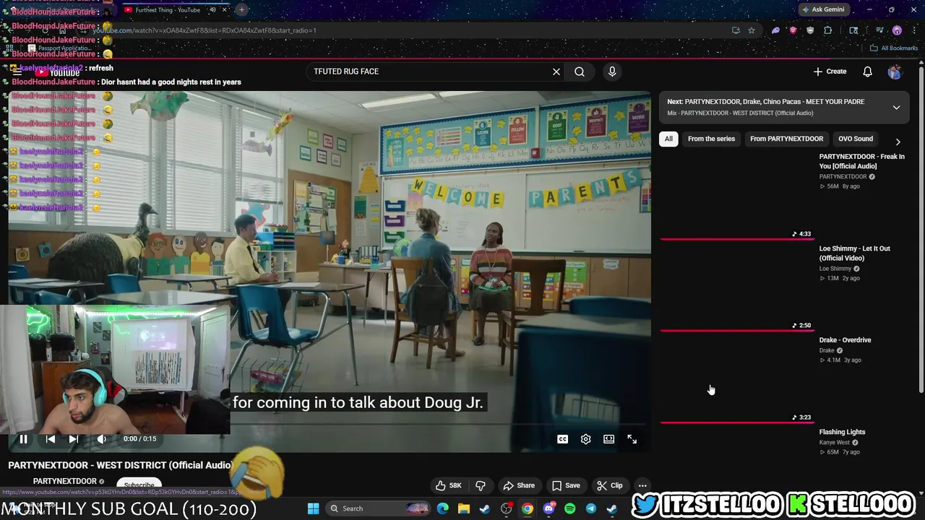Open Drake Overdrive video
Image resolution: width=925 pixels, height=520 pixels.
pos(845,339)
